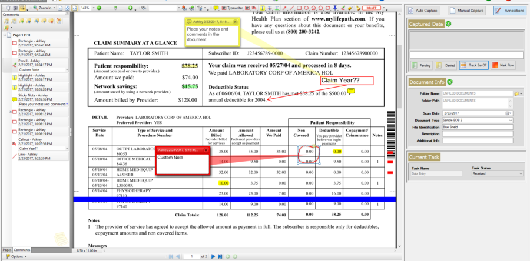The height and width of the screenshot is (261, 530).
Task: Click the Mark Row button
Action: [502, 65]
